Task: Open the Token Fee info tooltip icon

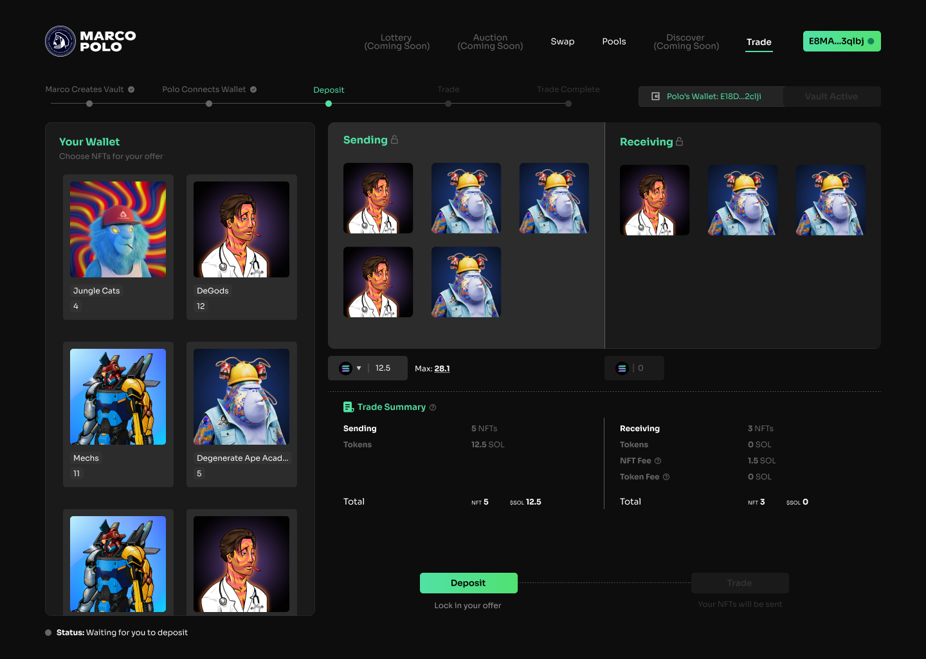Action: 666,477
